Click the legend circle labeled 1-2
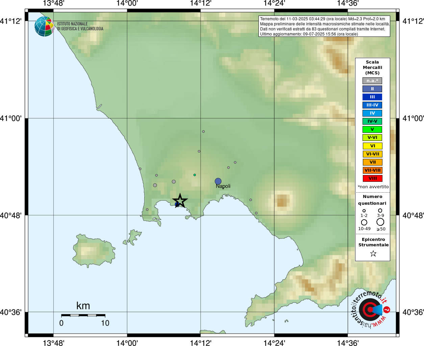The height and width of the screenshot is (346, 424). [x=364, y=211]
